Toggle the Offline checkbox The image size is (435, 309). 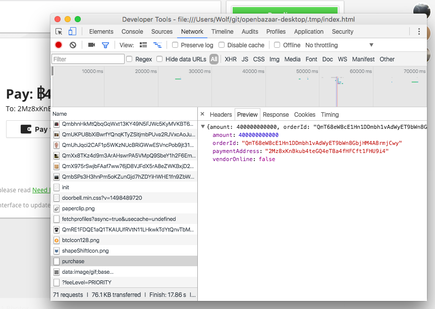pyautogui.click(x=277, y=45)
